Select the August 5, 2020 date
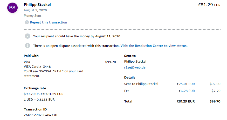This screenshot has width=227, height=120. coord(35,10)
